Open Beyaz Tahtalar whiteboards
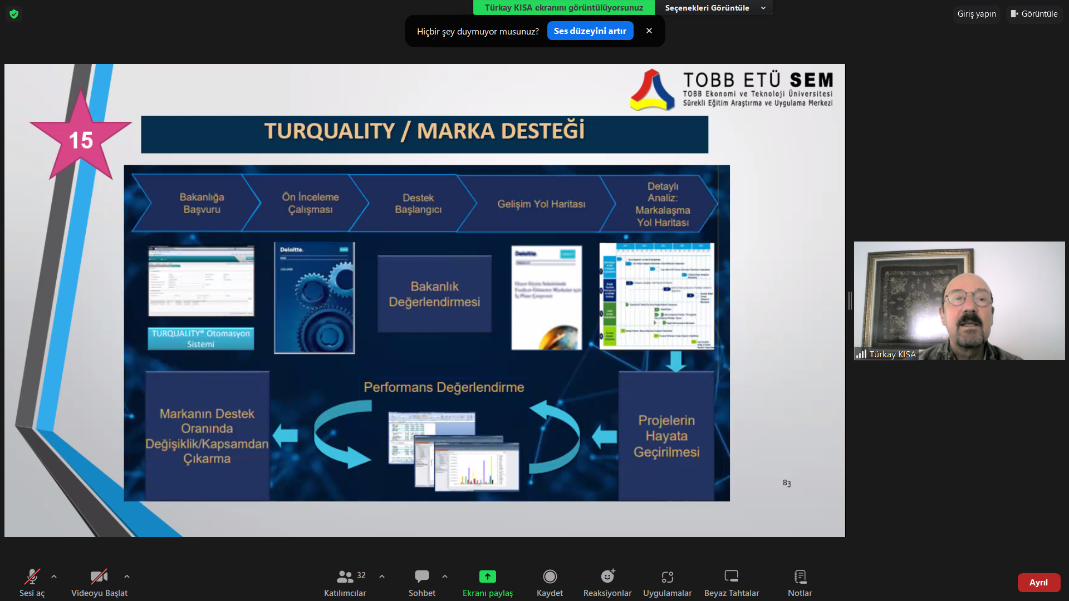 click(x=732, y=583)
